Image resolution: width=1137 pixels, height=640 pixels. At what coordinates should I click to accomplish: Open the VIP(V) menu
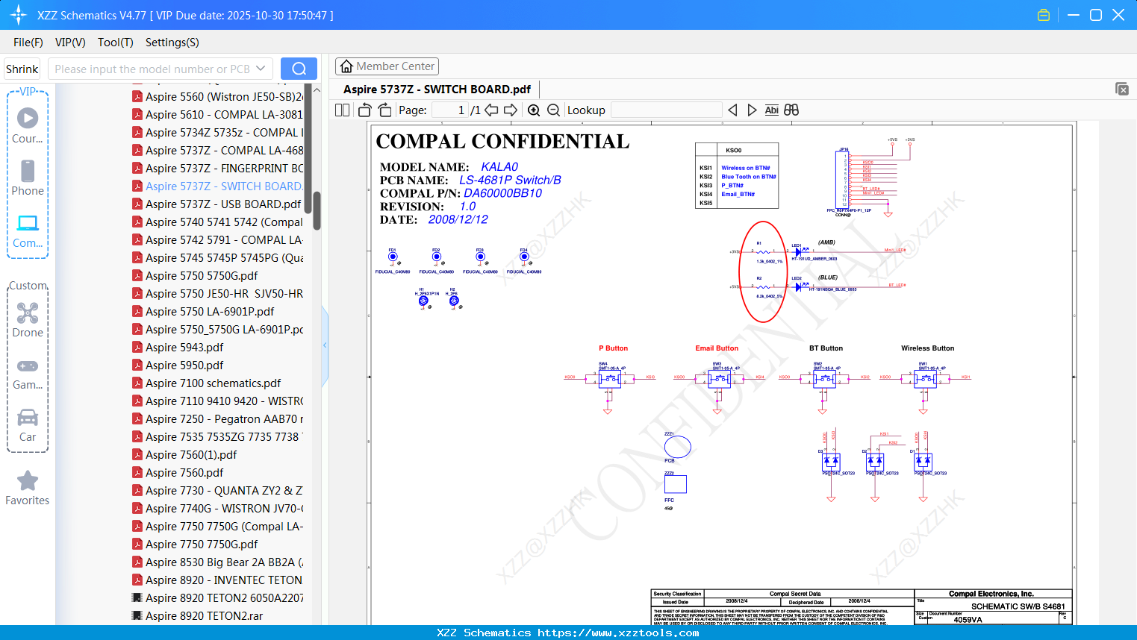[70, 43]
